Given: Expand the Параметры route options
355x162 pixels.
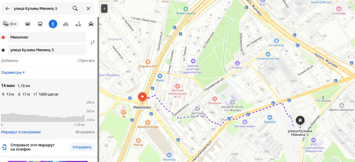Looking at the screenshot, I should [x=13, y=73].
